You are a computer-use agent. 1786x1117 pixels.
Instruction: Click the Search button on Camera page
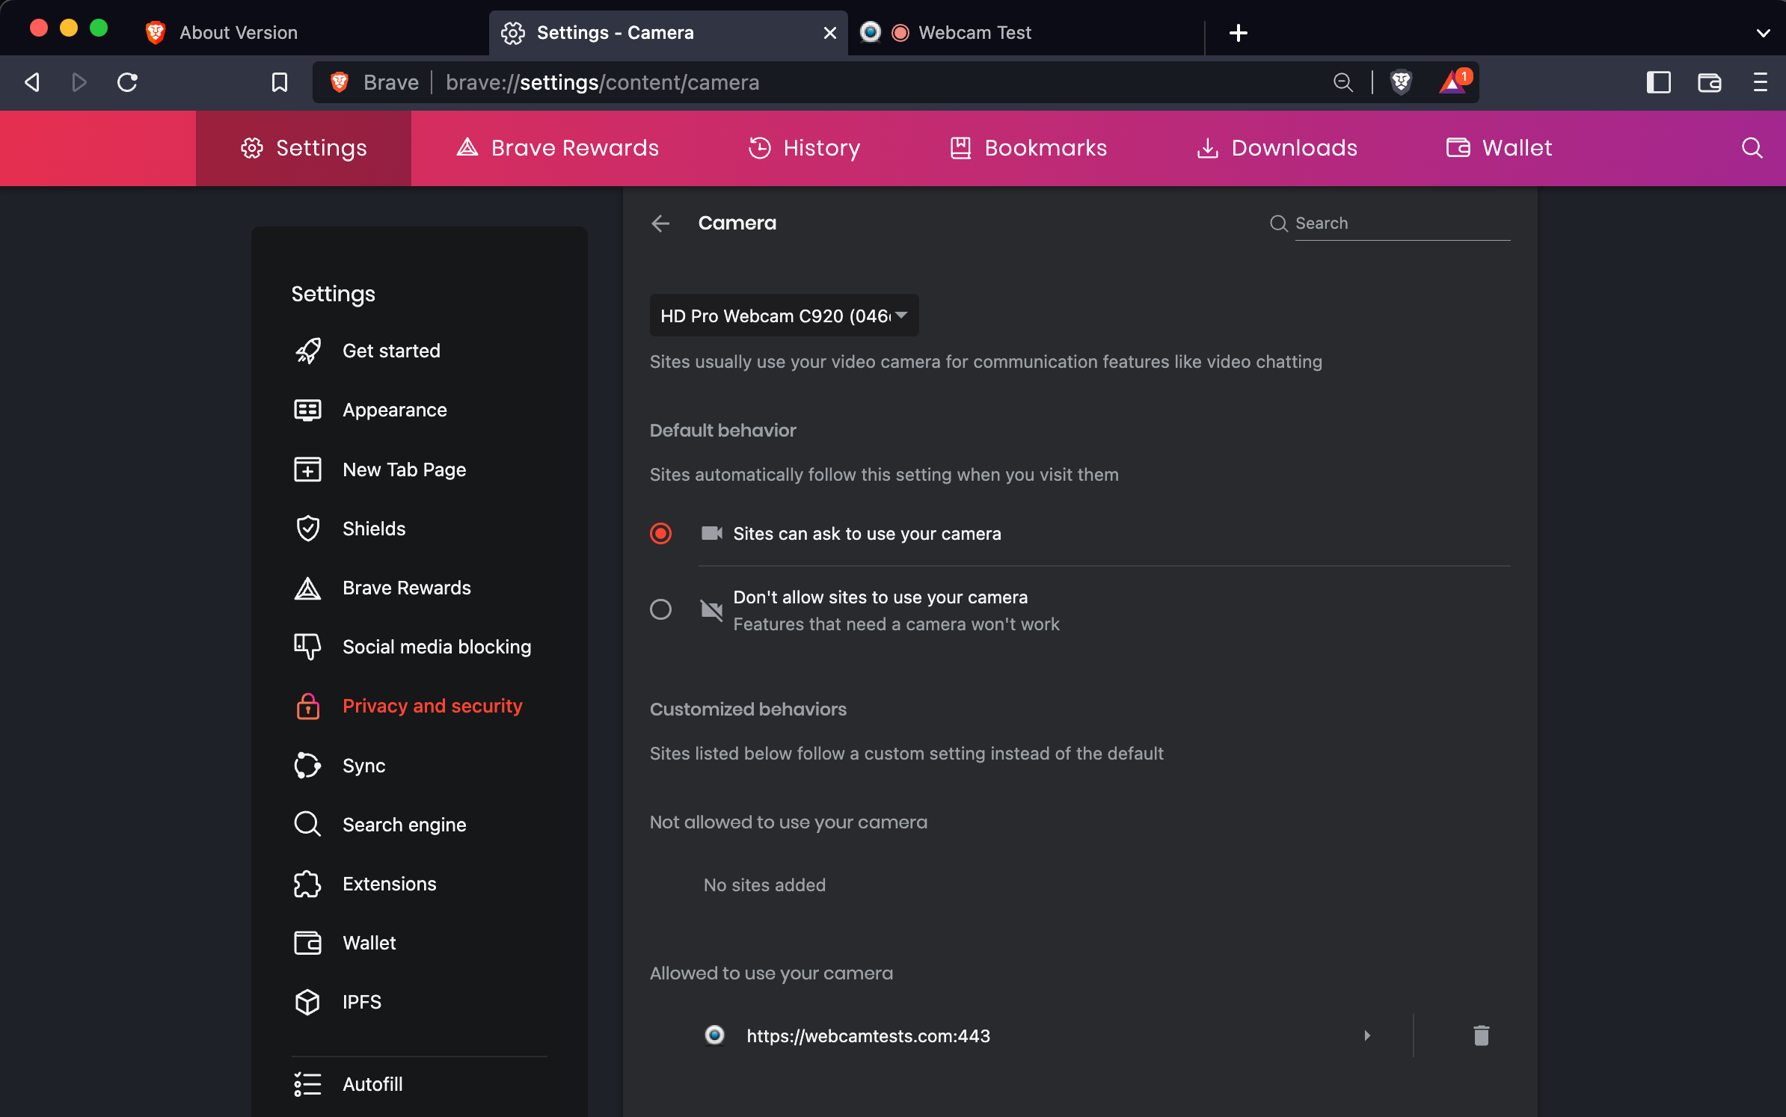coord(1277,223)
